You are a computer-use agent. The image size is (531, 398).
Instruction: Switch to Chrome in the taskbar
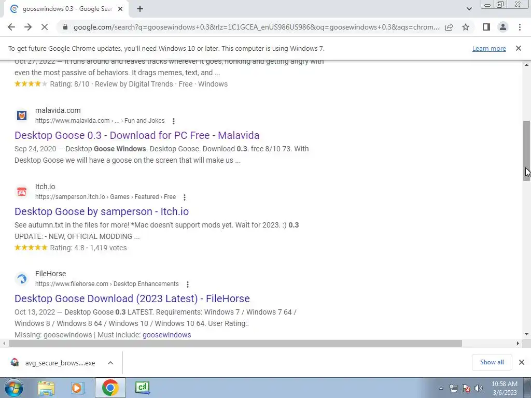[x=110, y=388]
